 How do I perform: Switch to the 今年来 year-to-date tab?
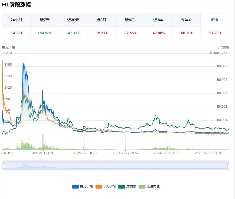[x=186, y=20]
